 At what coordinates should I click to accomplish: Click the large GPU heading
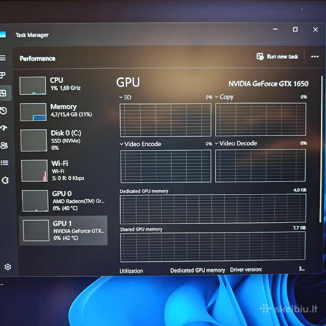click(x=128, y=82)
